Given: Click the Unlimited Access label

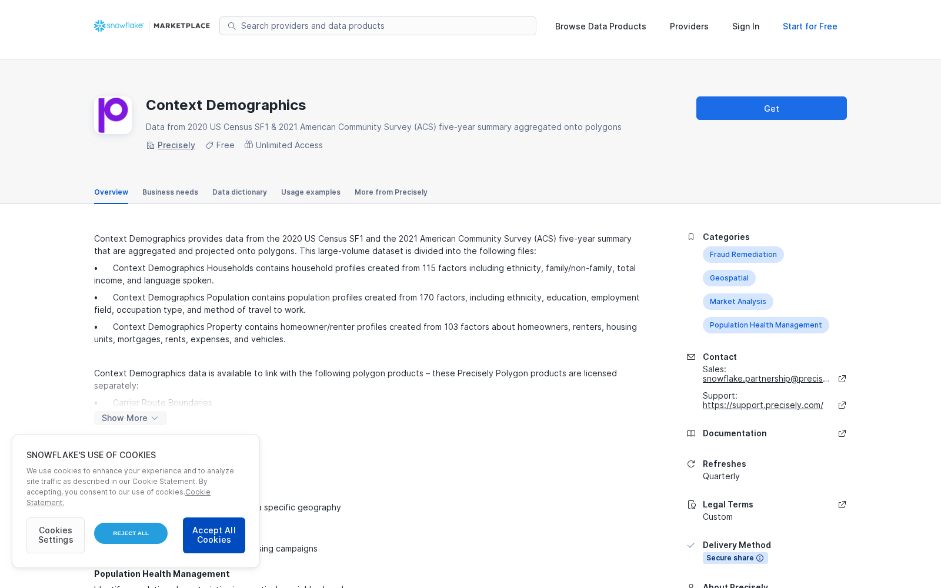Looking at the screenshot, I should click(289, 145).
